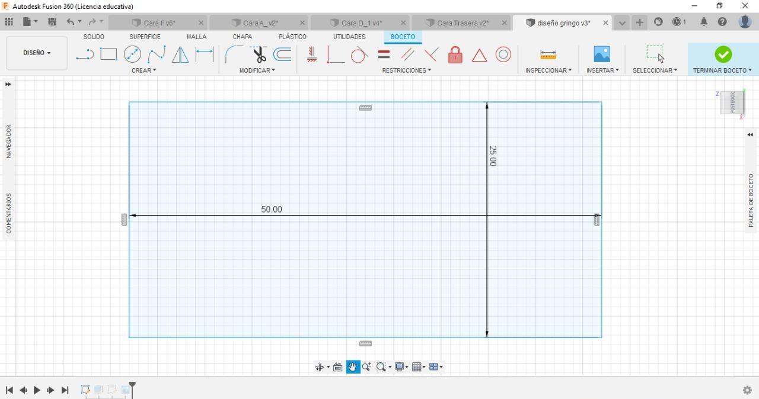Screen dimensions: 759x399
Task: Click the window Select tool icon
Action: [655, 54]
